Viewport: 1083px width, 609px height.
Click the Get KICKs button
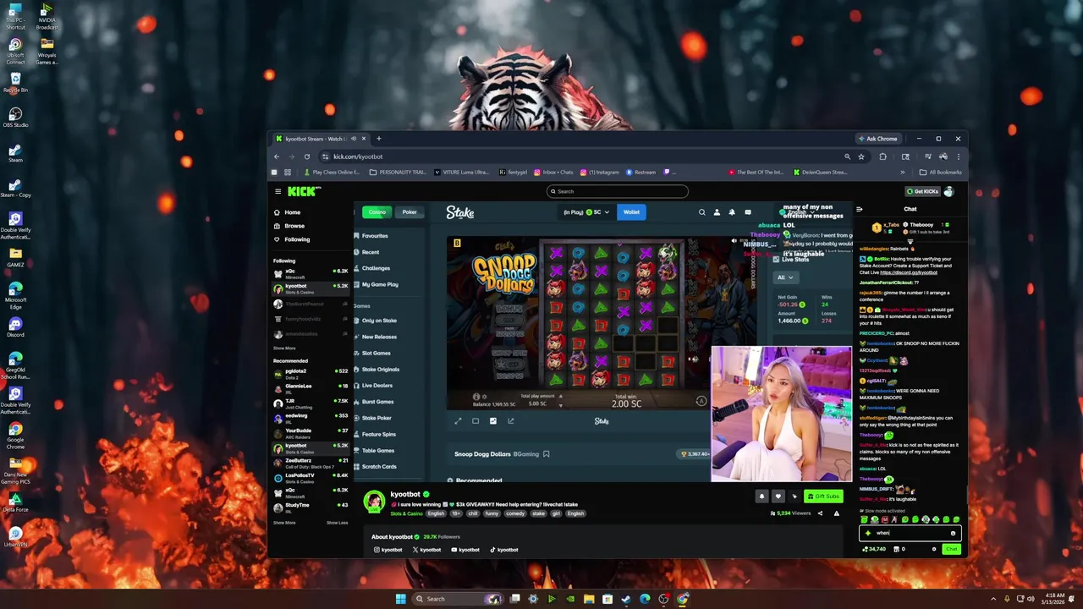[921, 191]
